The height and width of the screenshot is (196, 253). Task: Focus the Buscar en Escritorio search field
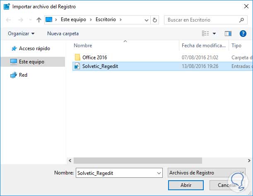[201, 20]
